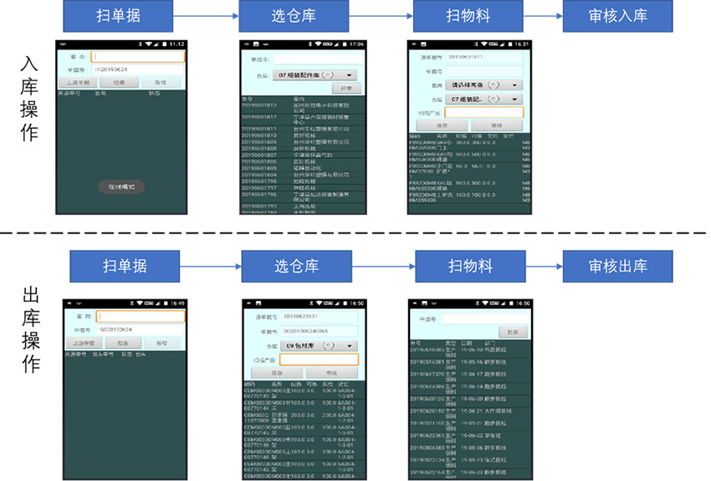Open 07 组装配 warehouse dropdown on the 16:51 screen

[x=483, y=99]
